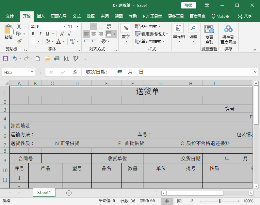260x205 pixels.
Task: Click the zoom slider handle
Action: click(x=219, y=201)
